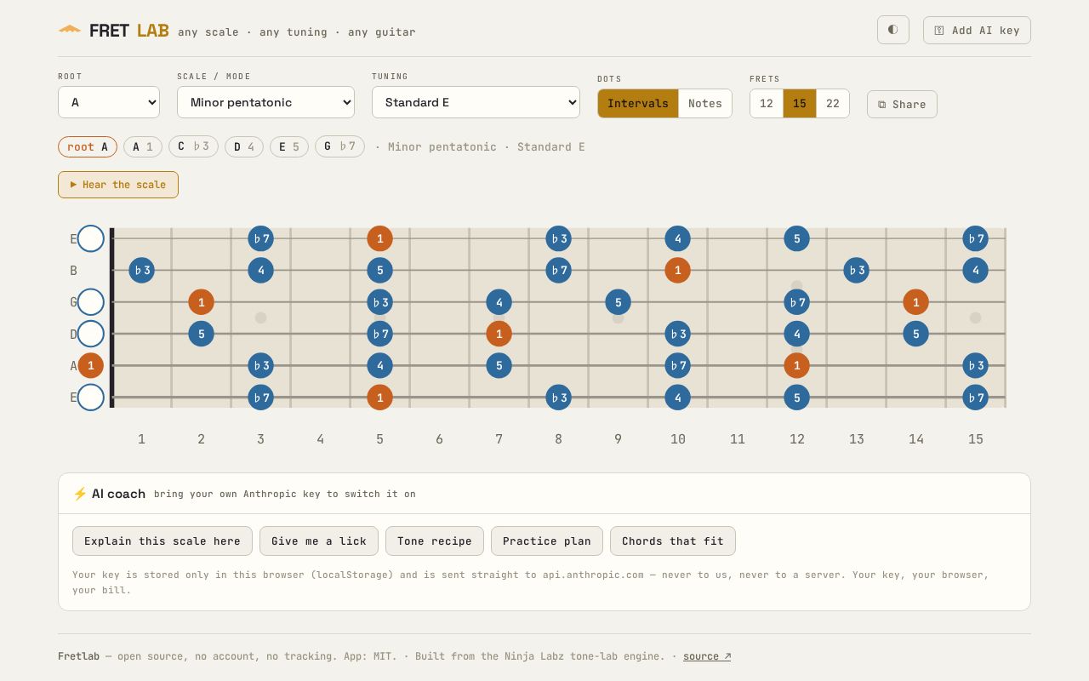Open the Add AI key dialog
This screenshot has height=681, width=1089.
pyautogui.click(x=977, y=30)
